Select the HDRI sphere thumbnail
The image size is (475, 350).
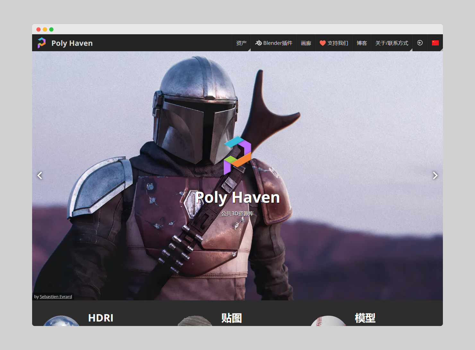[61, 321]
